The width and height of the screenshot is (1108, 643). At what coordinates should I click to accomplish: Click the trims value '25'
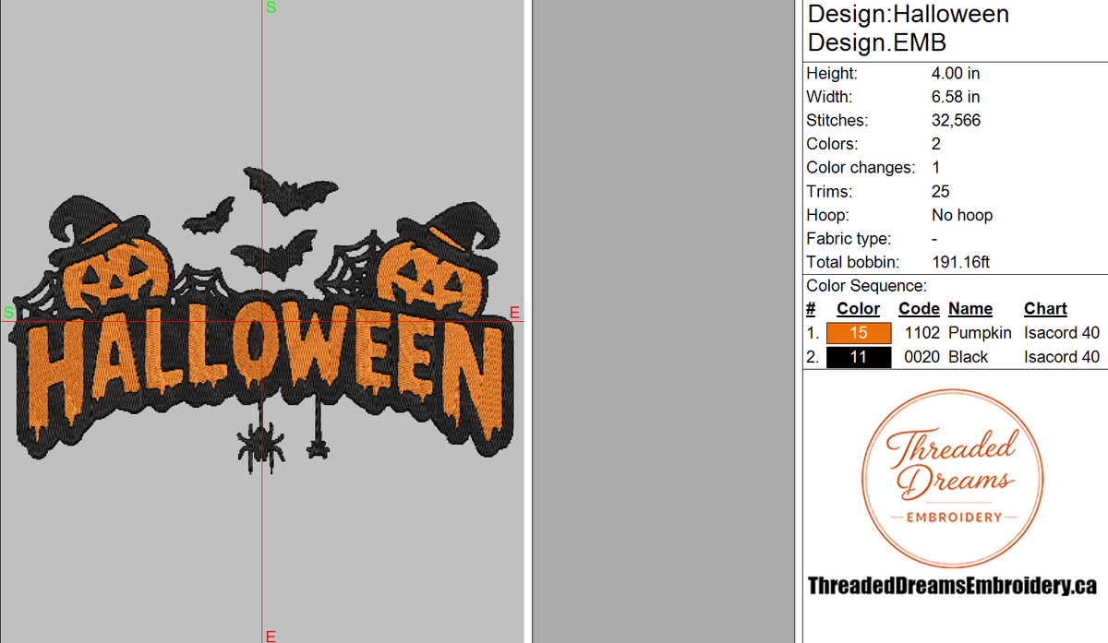tap(941, 192)
